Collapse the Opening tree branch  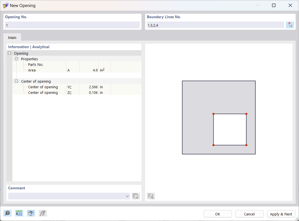point(9,53)
